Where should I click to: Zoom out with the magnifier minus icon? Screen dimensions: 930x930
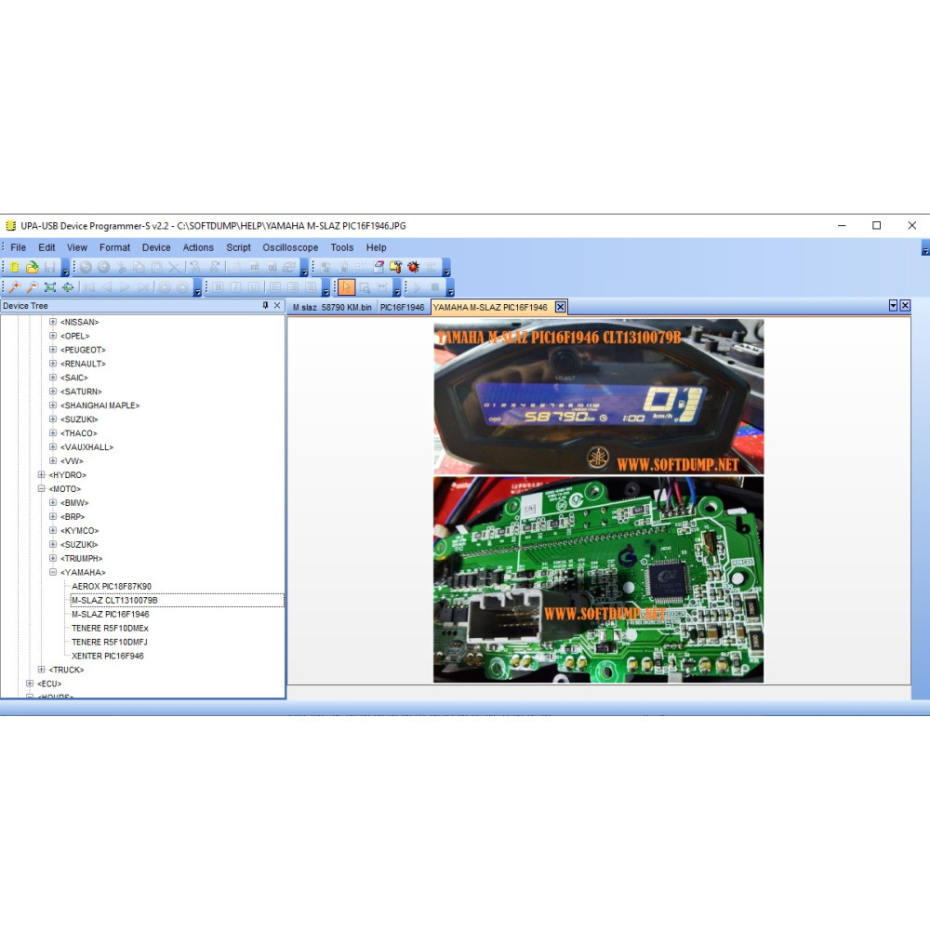[32, 287]
